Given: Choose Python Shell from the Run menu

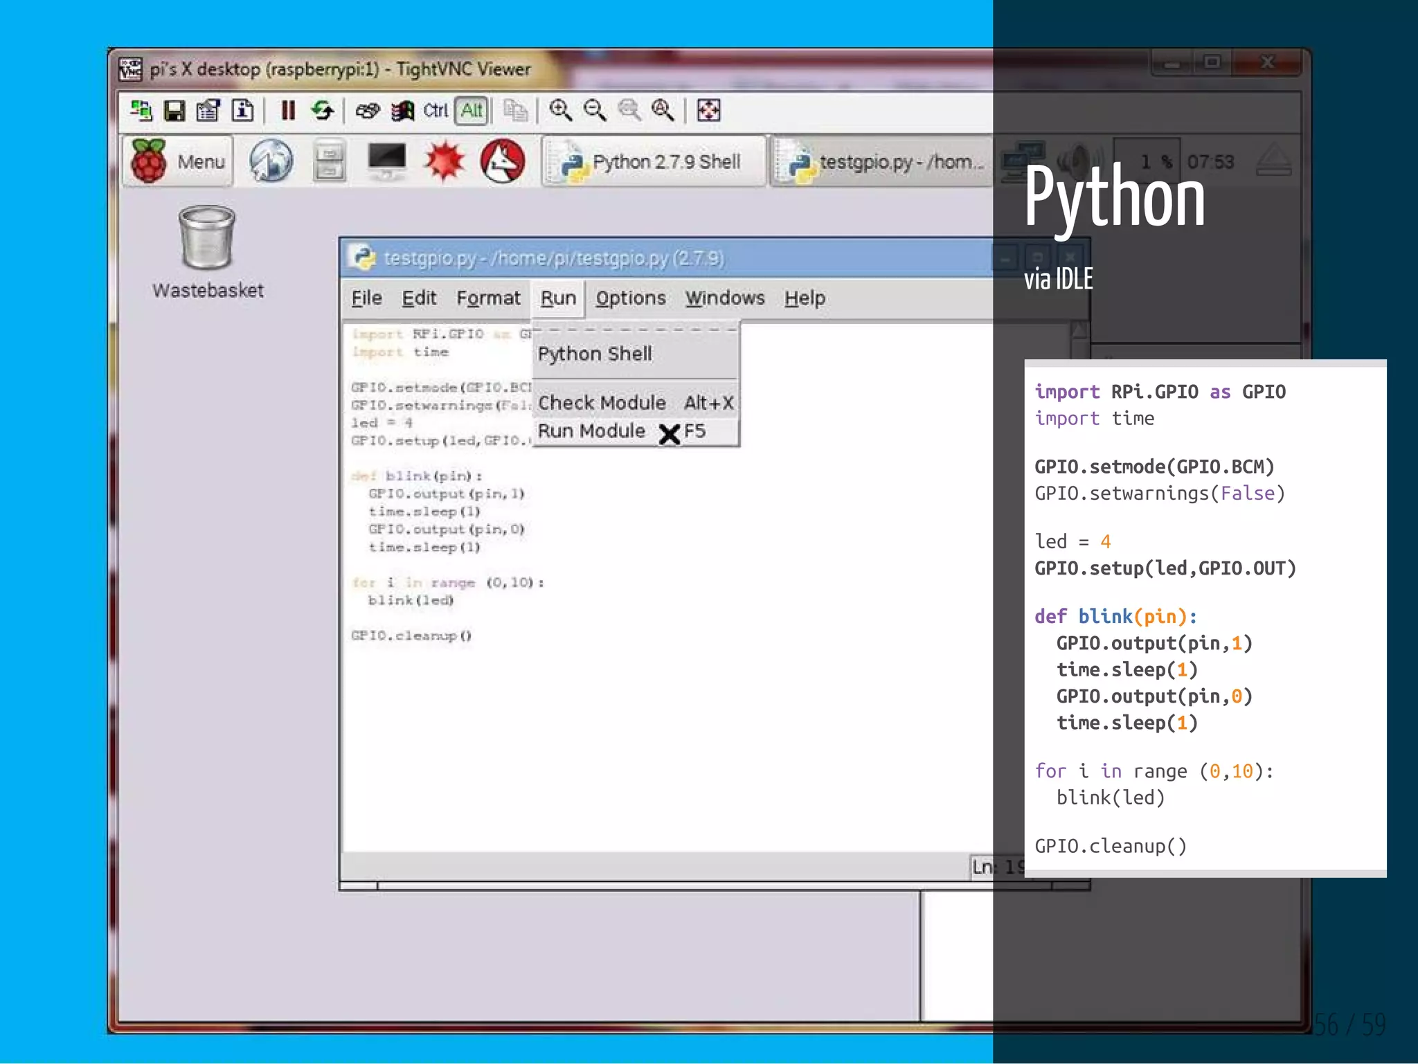Looking at the screenshot, I should (636, 354).
